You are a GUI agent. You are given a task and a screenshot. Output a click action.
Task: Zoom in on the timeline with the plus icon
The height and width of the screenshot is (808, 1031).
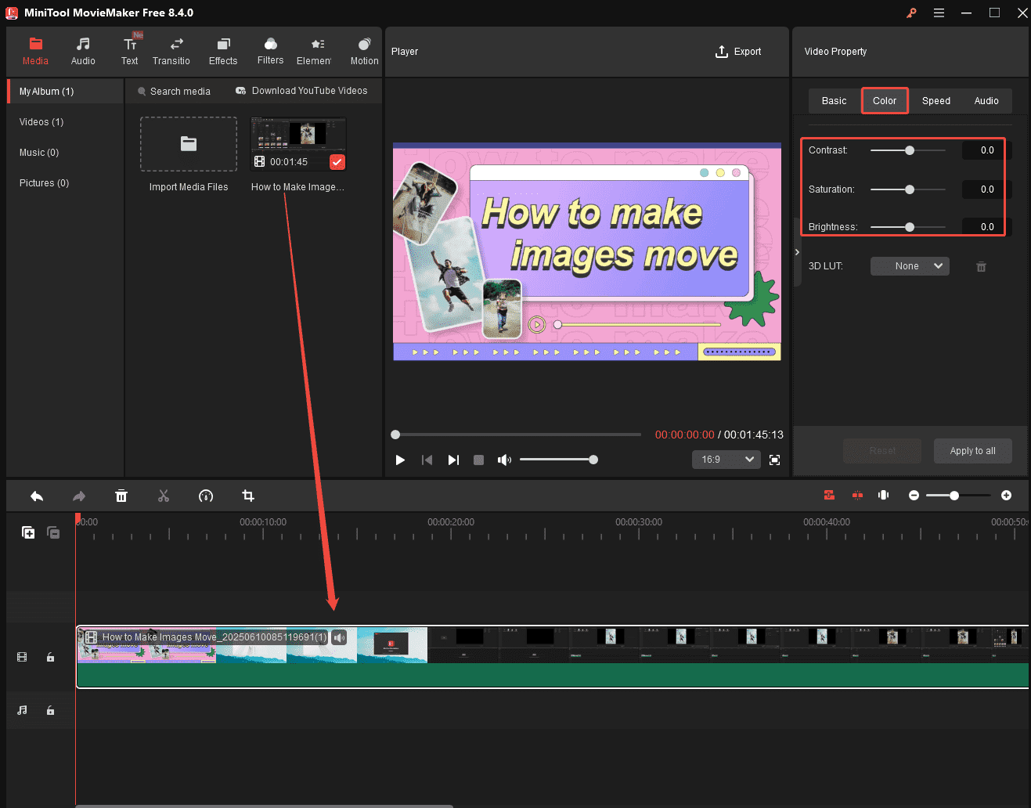pyautogui.click(x=1007, y=496)
